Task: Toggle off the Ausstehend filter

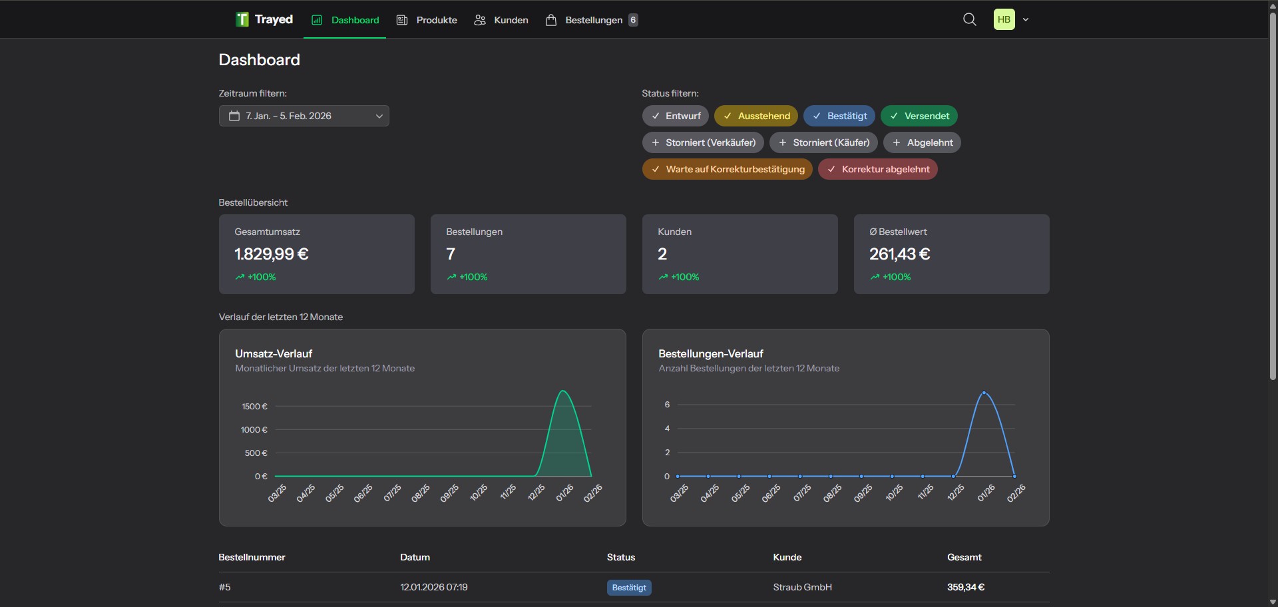Action: pos(756,115)
